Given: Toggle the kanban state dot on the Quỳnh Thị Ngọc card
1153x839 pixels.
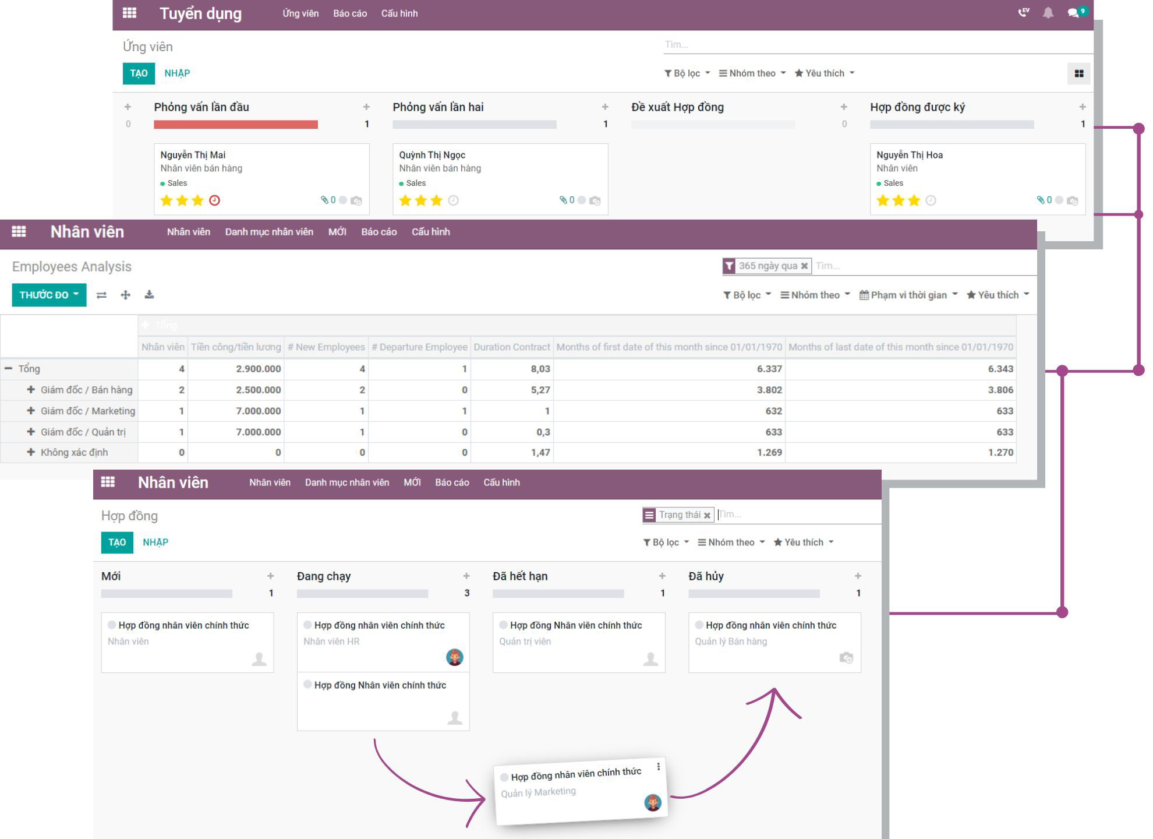Looking at the screenshot, I should [x=582, y=200].
